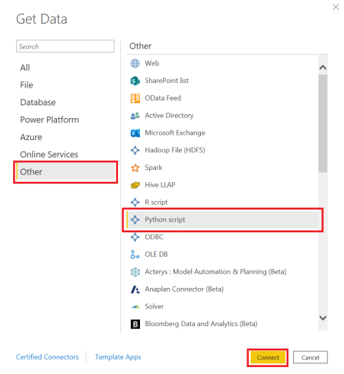The height and width of the screenshot is (374, 344).
Task: Click the Cancel button
Action: pos(311,357)
